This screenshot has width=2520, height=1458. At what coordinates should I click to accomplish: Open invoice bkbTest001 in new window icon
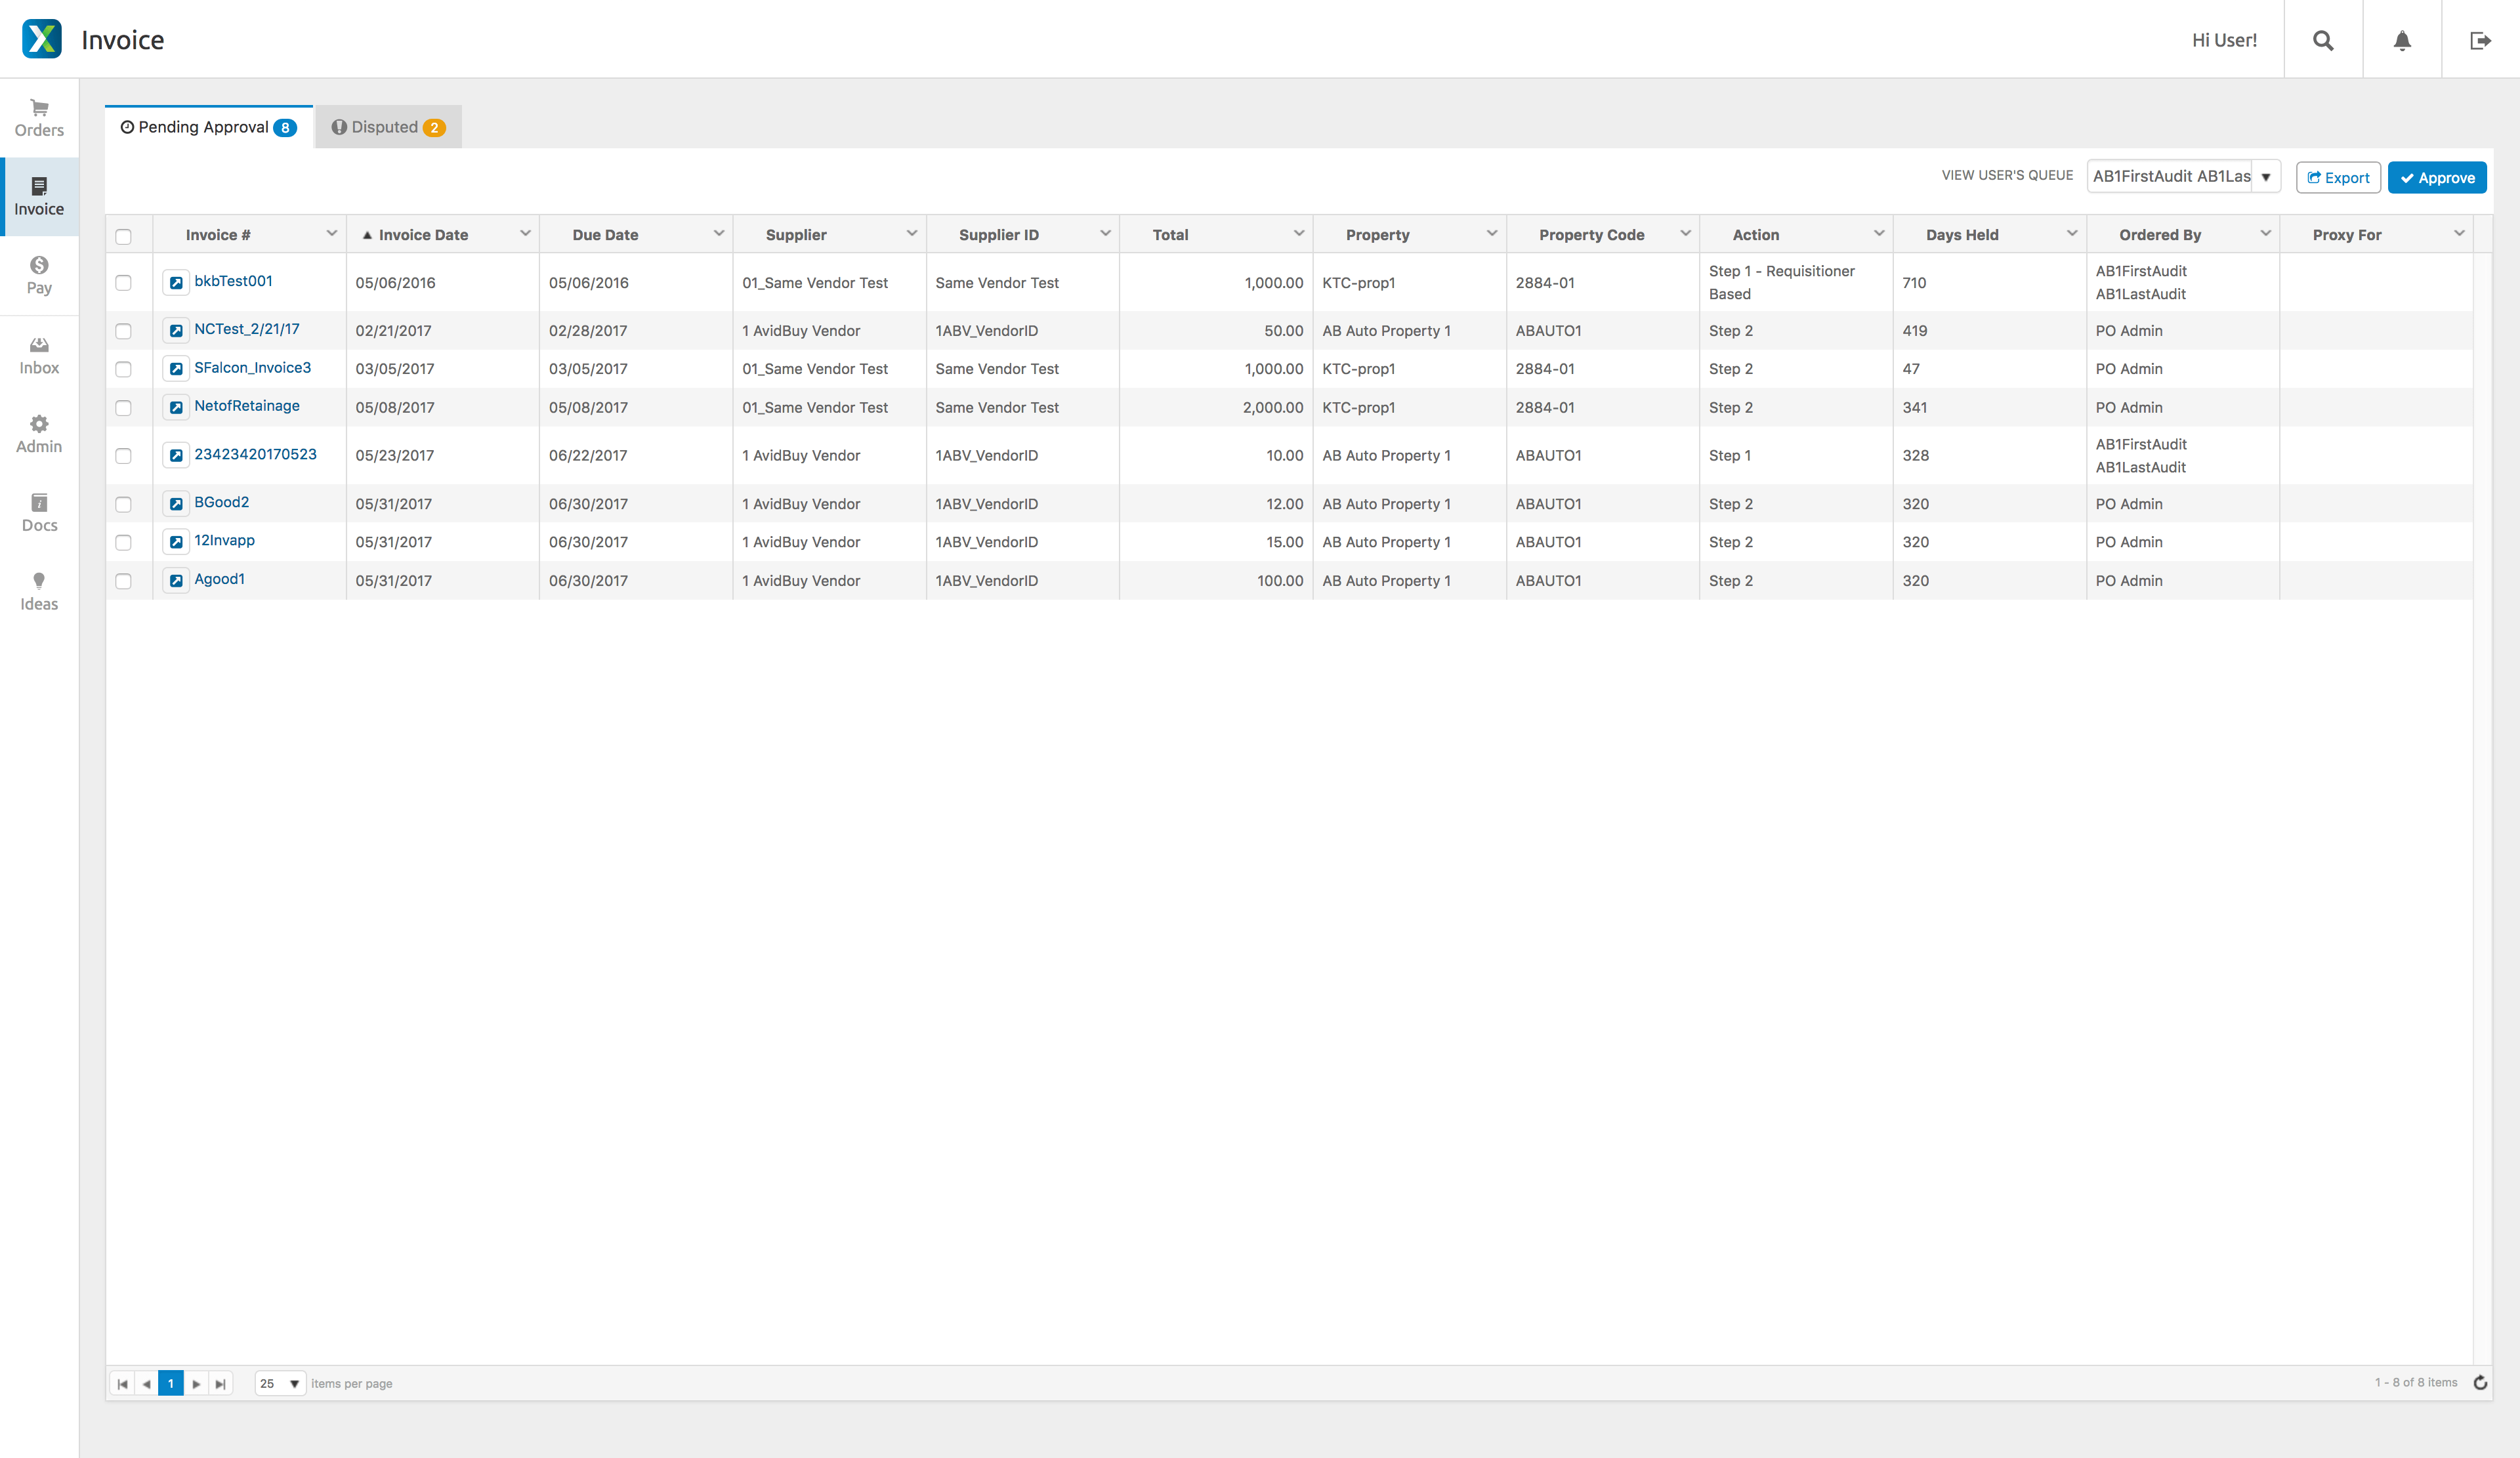click(176, 283)
